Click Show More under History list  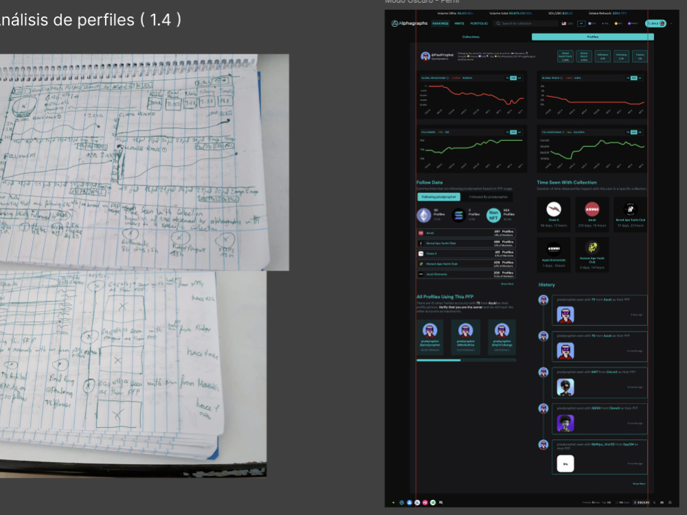pyautogui.click(x=639, y=484)
